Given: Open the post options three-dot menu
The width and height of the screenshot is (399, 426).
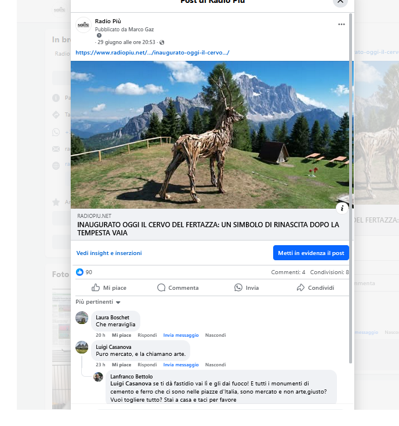Looking at the screenshot, I should 342,24.
